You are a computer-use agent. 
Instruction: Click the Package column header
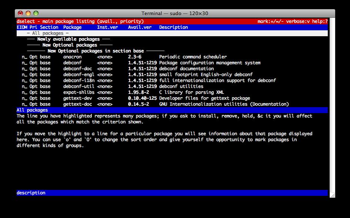[x=72, y=27]
